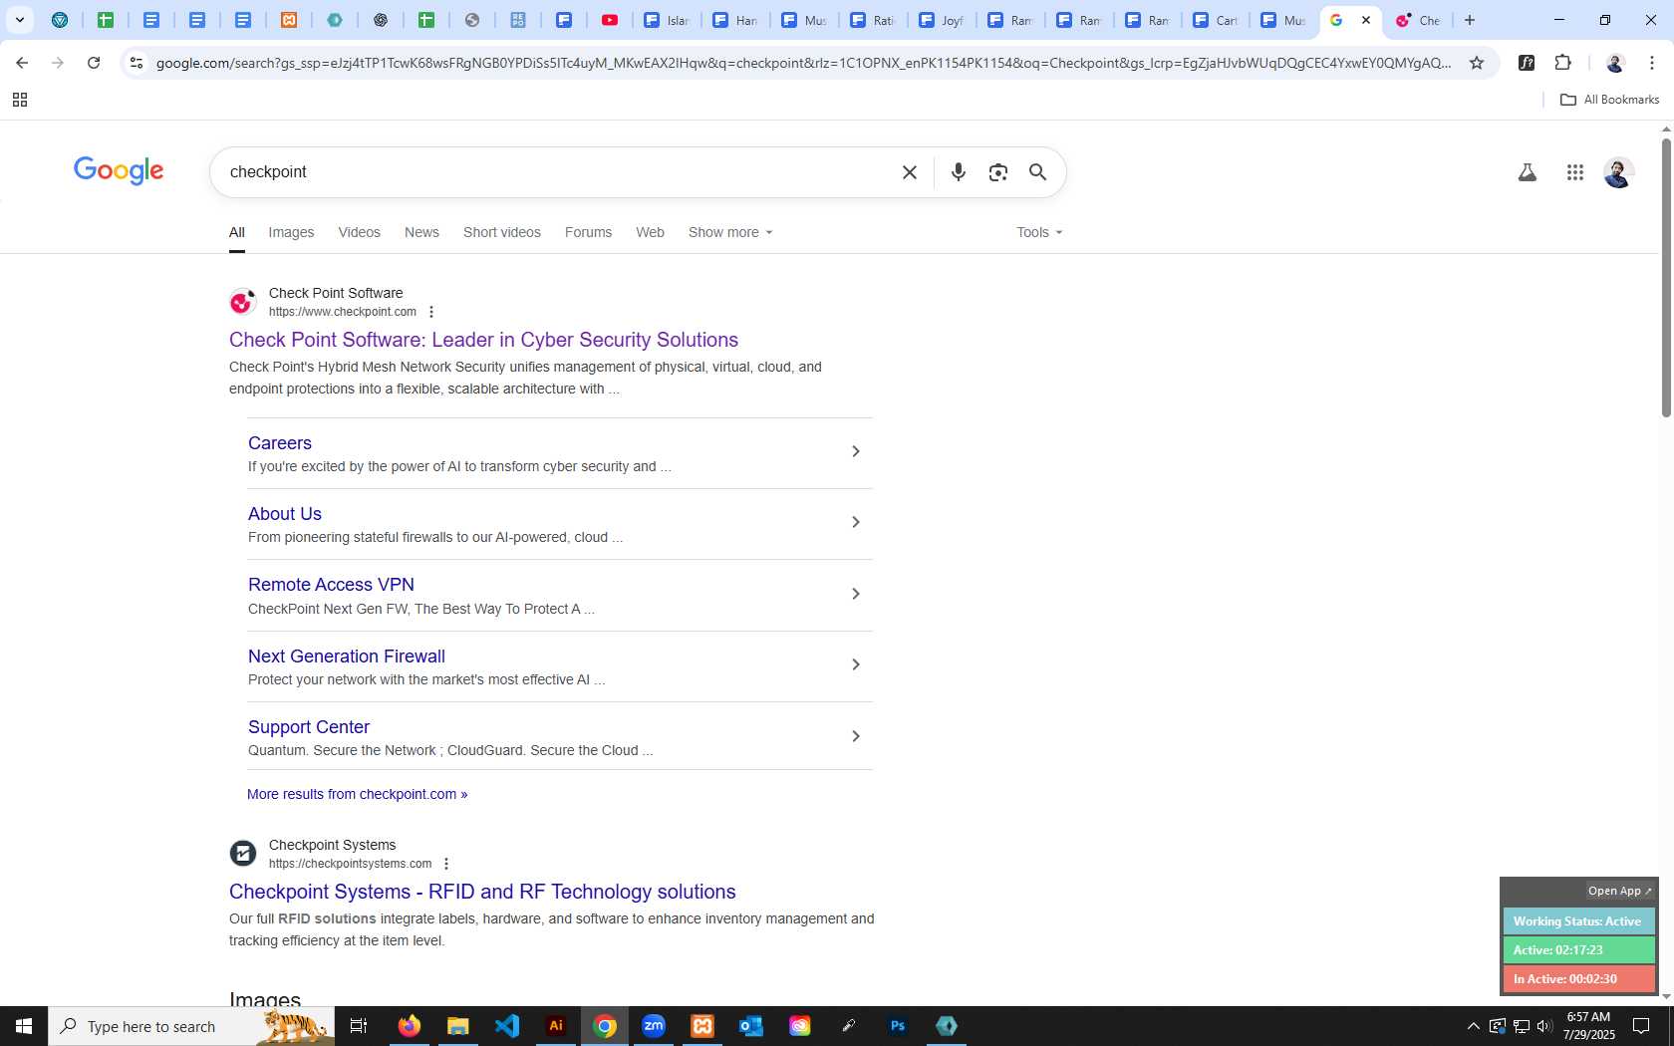Open the Remote Access VPN link
The height and width of the screenshot is (1046, 1674).
click(x=331, y=585)
